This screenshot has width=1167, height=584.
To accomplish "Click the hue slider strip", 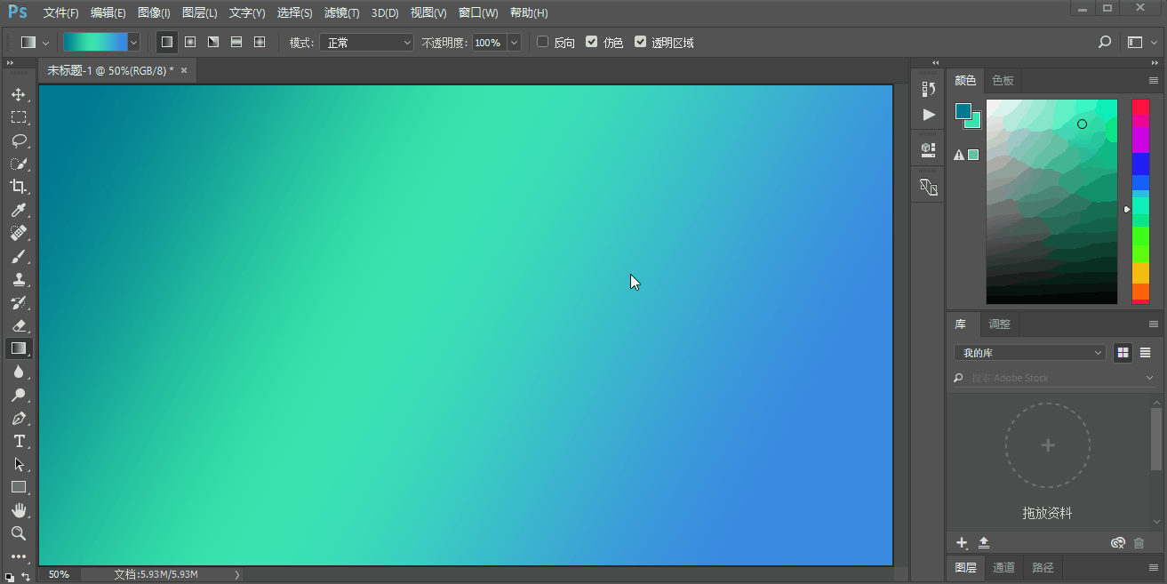I will pos(1140,202).
